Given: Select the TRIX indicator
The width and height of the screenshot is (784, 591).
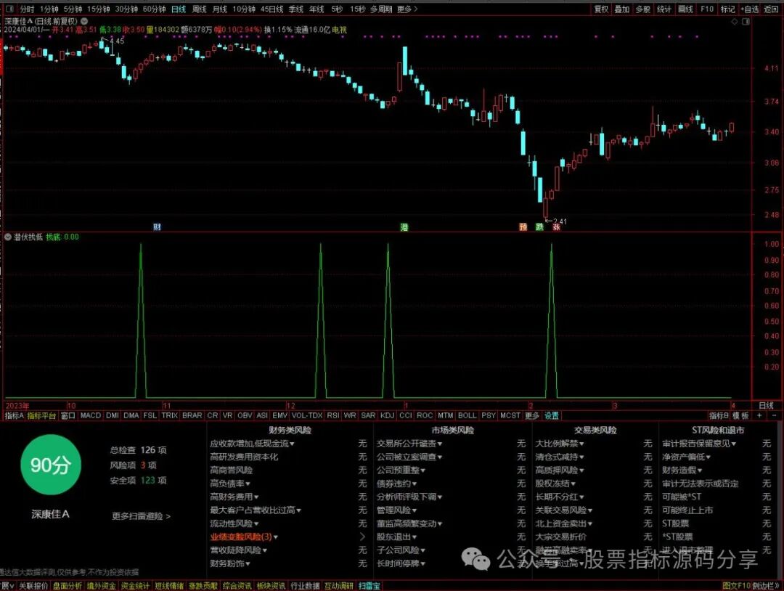Looking at the screenshot, I should tap(169, 415).
